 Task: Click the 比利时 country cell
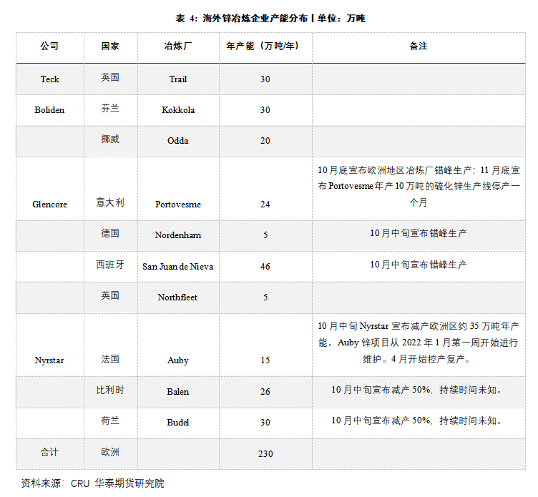[110, 390]
